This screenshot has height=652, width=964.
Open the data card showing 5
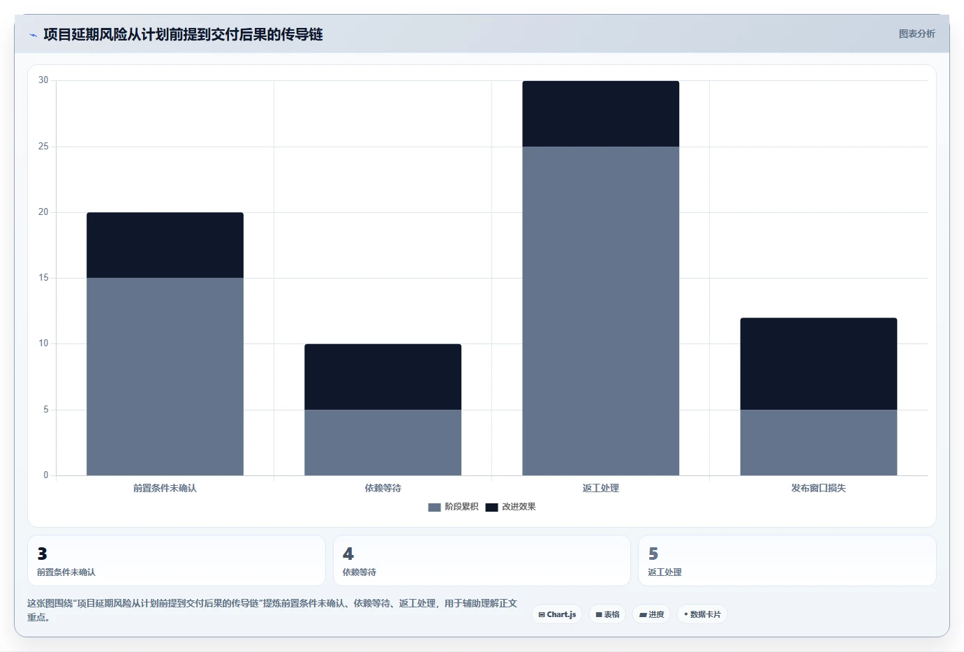coord(787,561)
